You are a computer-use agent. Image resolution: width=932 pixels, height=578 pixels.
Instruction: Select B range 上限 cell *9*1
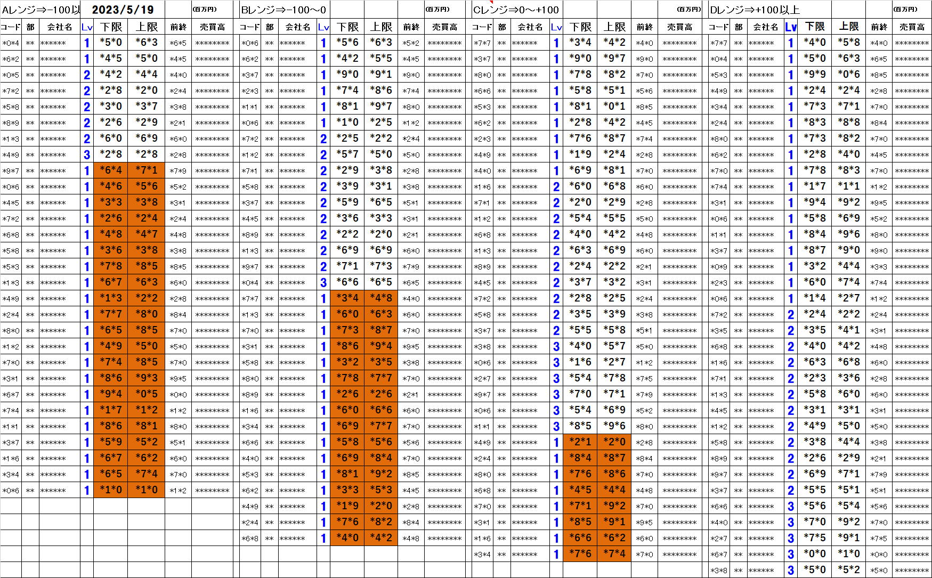381,75
